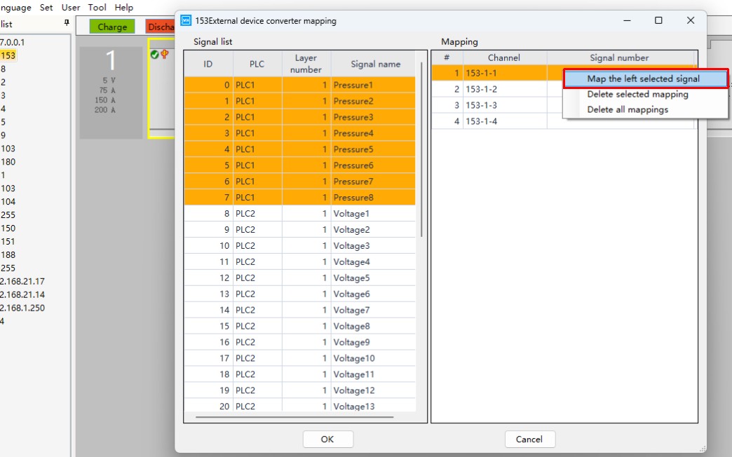Click the green checkmark status icon
732x457 pixels.
click(x=154, y=55)
